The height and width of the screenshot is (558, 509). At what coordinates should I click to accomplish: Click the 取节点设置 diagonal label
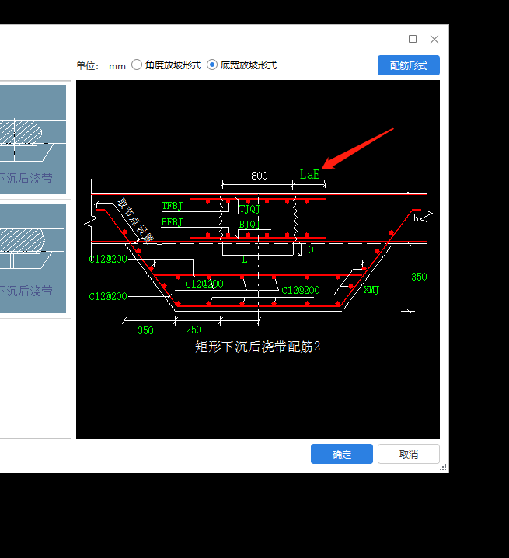coord(136,220)
